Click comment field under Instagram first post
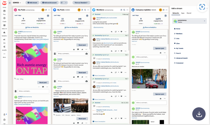This screenshot has height=125, width=210. 33,91
